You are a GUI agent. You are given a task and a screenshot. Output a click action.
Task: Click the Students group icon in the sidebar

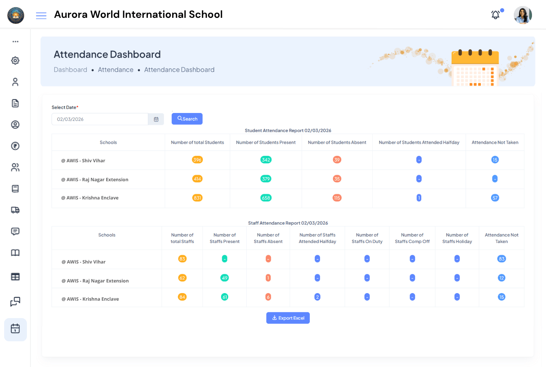coord(15,167)
